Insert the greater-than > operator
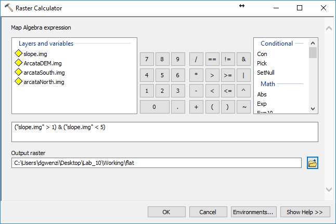The image size is (336, 224). click(x=212, y=75)
